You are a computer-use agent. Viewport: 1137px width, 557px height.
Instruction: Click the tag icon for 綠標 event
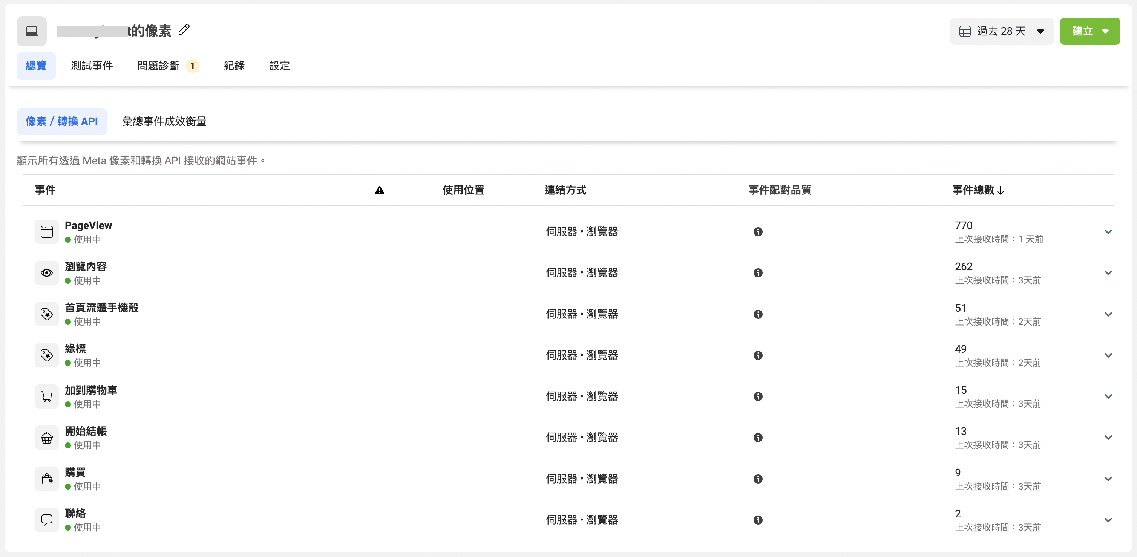pyautogui.click(x=47, y=355)
